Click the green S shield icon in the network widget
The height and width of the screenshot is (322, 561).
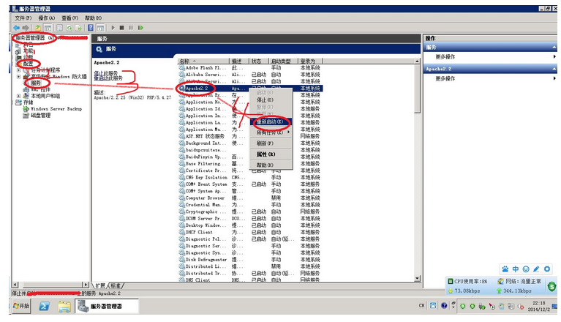click(x=551, y=286)
